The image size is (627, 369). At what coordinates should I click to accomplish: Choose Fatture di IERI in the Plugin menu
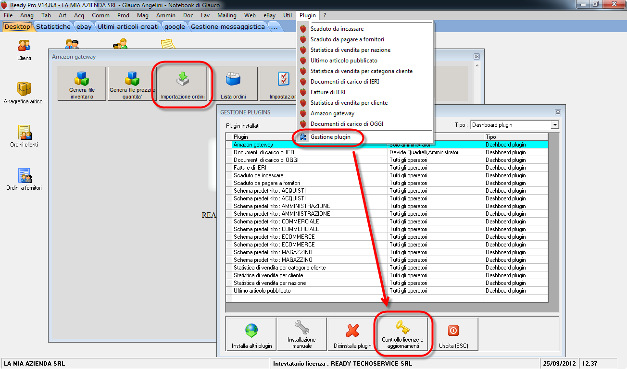[365, 92]
